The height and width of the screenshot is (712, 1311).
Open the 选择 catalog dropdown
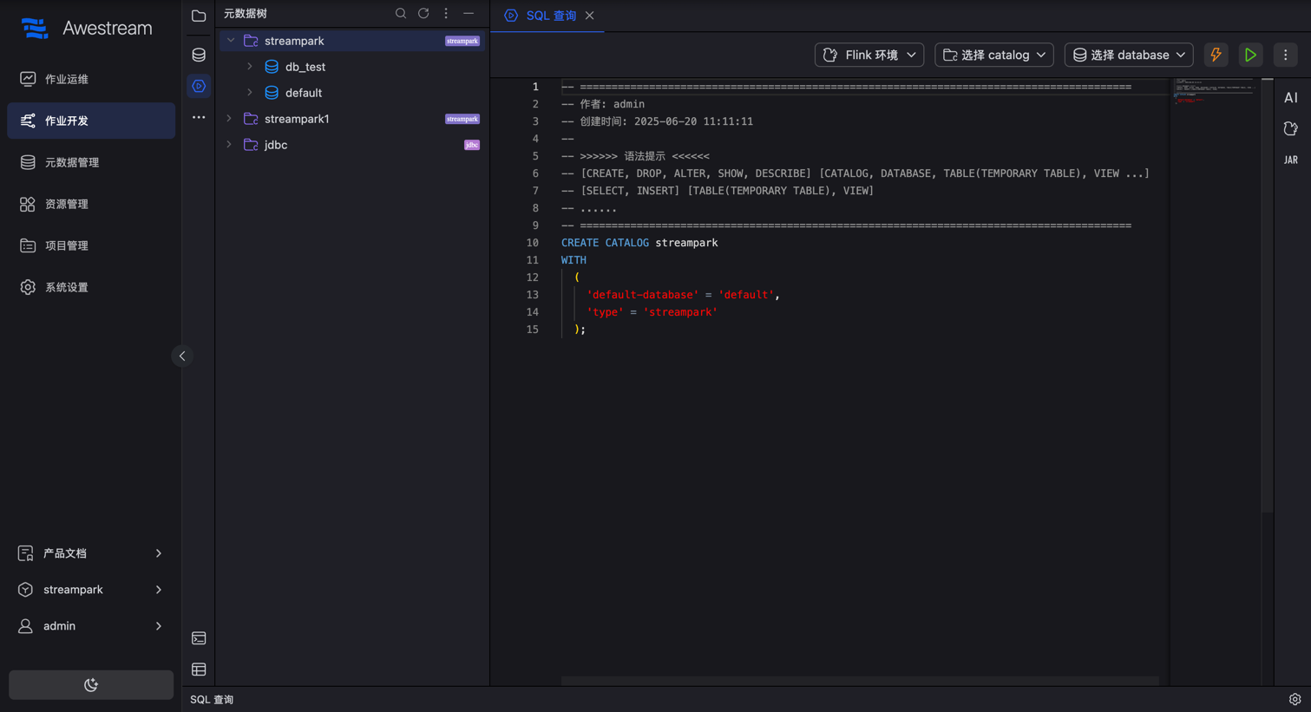[993, 55]
